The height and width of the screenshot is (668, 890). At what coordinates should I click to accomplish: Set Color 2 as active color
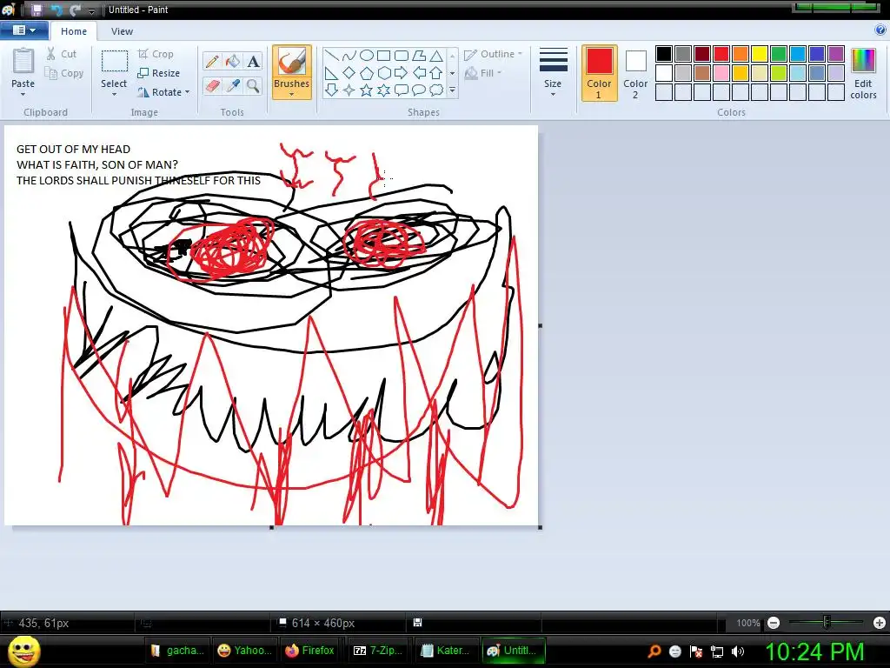click(x=635, y=73)
